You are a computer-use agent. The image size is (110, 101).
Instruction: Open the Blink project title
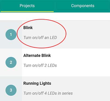coord(28,28)
